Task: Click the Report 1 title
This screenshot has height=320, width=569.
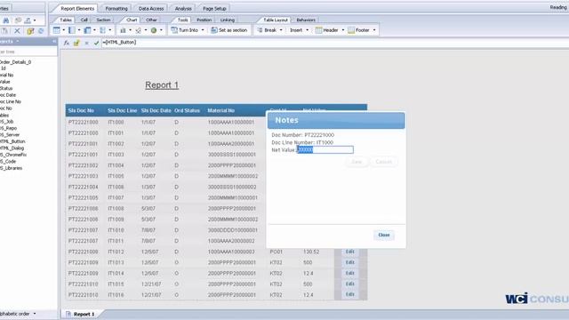Action: [162, 85]
